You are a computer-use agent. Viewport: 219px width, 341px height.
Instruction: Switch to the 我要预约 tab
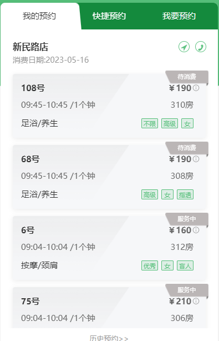[179, 16]
